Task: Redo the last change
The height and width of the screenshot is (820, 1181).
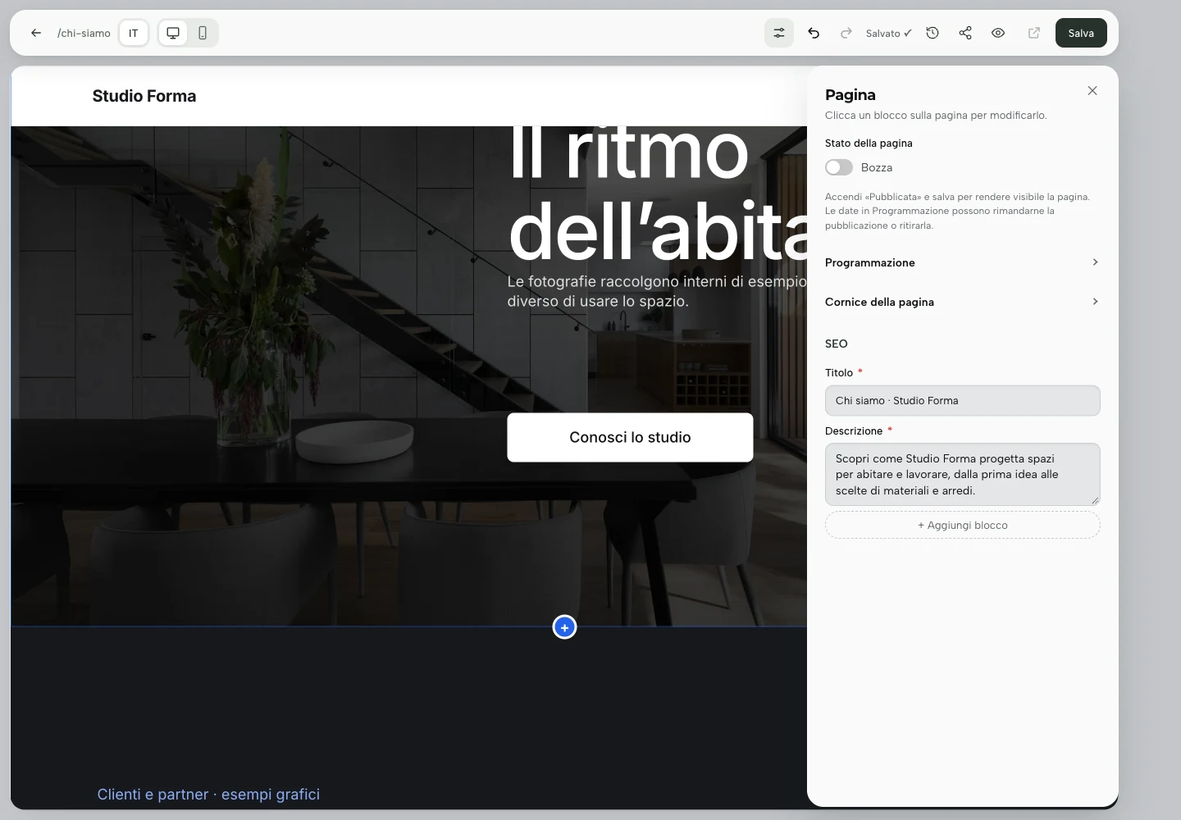Action: click(846, 33)
